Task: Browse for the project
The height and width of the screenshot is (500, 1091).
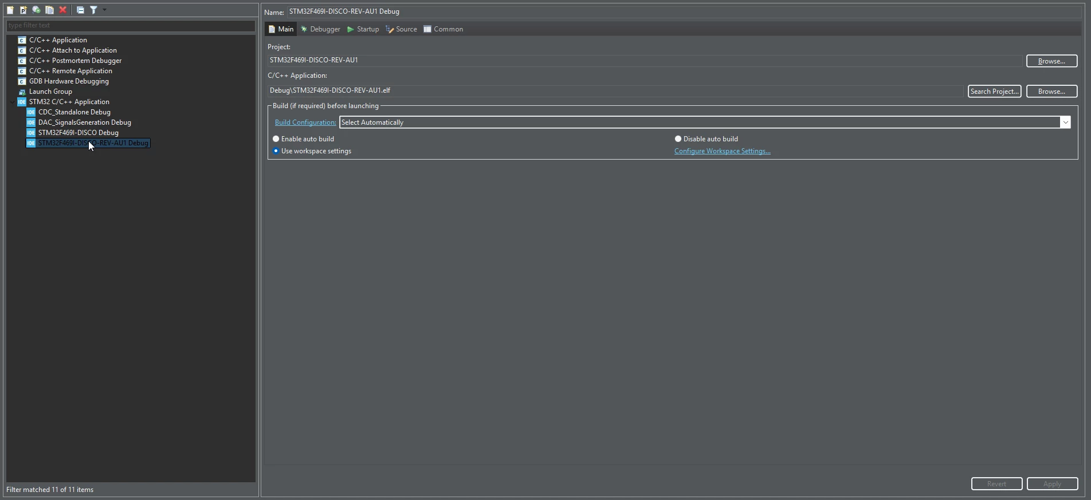Action: coord(1051,61)
